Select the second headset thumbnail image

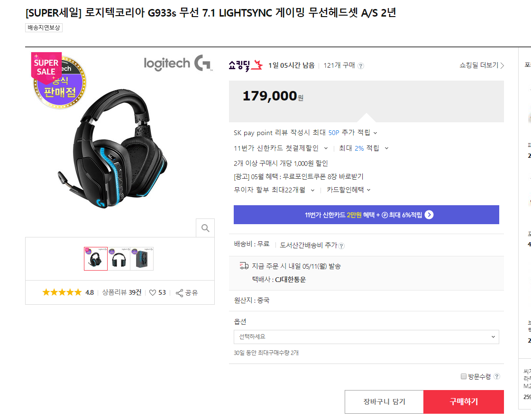point(119,259)
